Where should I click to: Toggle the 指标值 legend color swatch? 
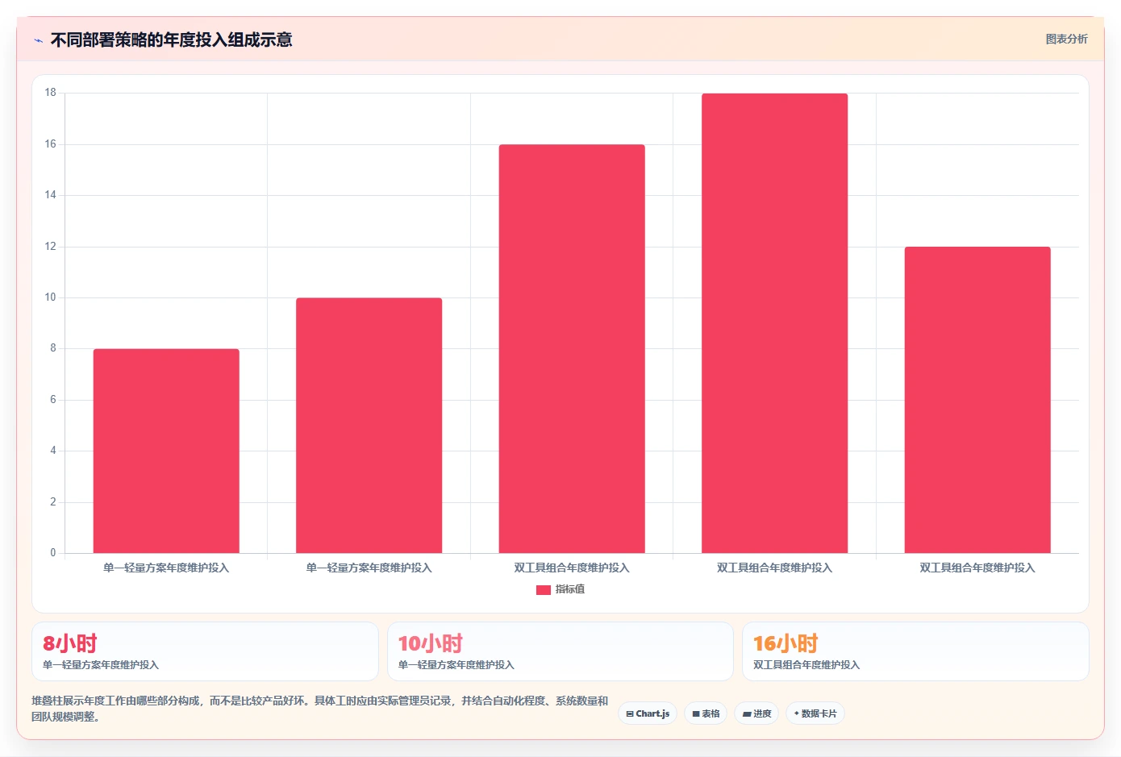pos(544,589)
